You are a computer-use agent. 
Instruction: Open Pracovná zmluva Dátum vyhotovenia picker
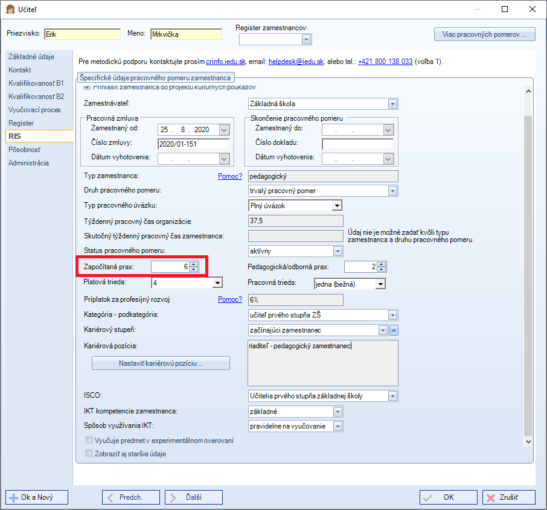click(224, 159)
